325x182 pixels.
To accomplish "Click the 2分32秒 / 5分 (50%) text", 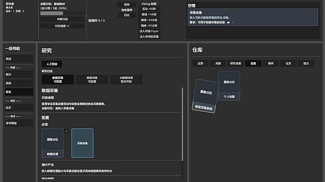I will pos(54,8).
